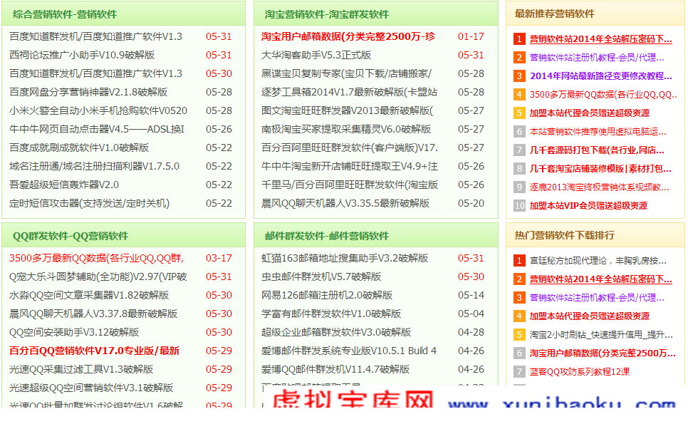
Task: Click rank badge 5 in 热门营销软件下载排行
Action: 519,335
